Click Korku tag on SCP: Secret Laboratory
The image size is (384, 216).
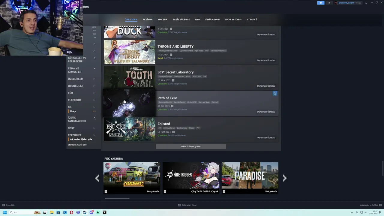[188, 76]
